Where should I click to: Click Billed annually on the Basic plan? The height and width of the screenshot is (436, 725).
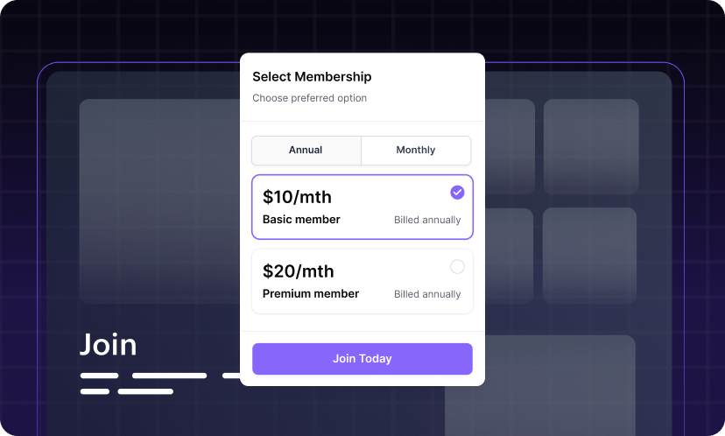(x=427, y=221)
